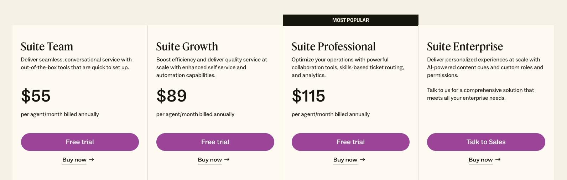Select Buy now under Suite Enterprise
The image size is (567, 180).
(480, 160)
